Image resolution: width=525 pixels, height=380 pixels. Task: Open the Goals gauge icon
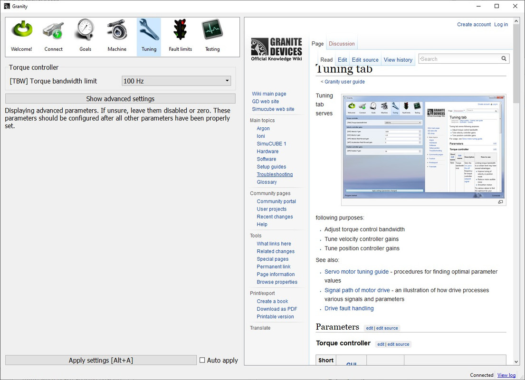[x=86, y=36]
